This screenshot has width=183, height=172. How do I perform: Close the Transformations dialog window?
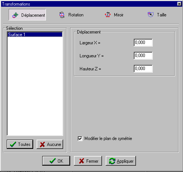[x=179, y=4]
